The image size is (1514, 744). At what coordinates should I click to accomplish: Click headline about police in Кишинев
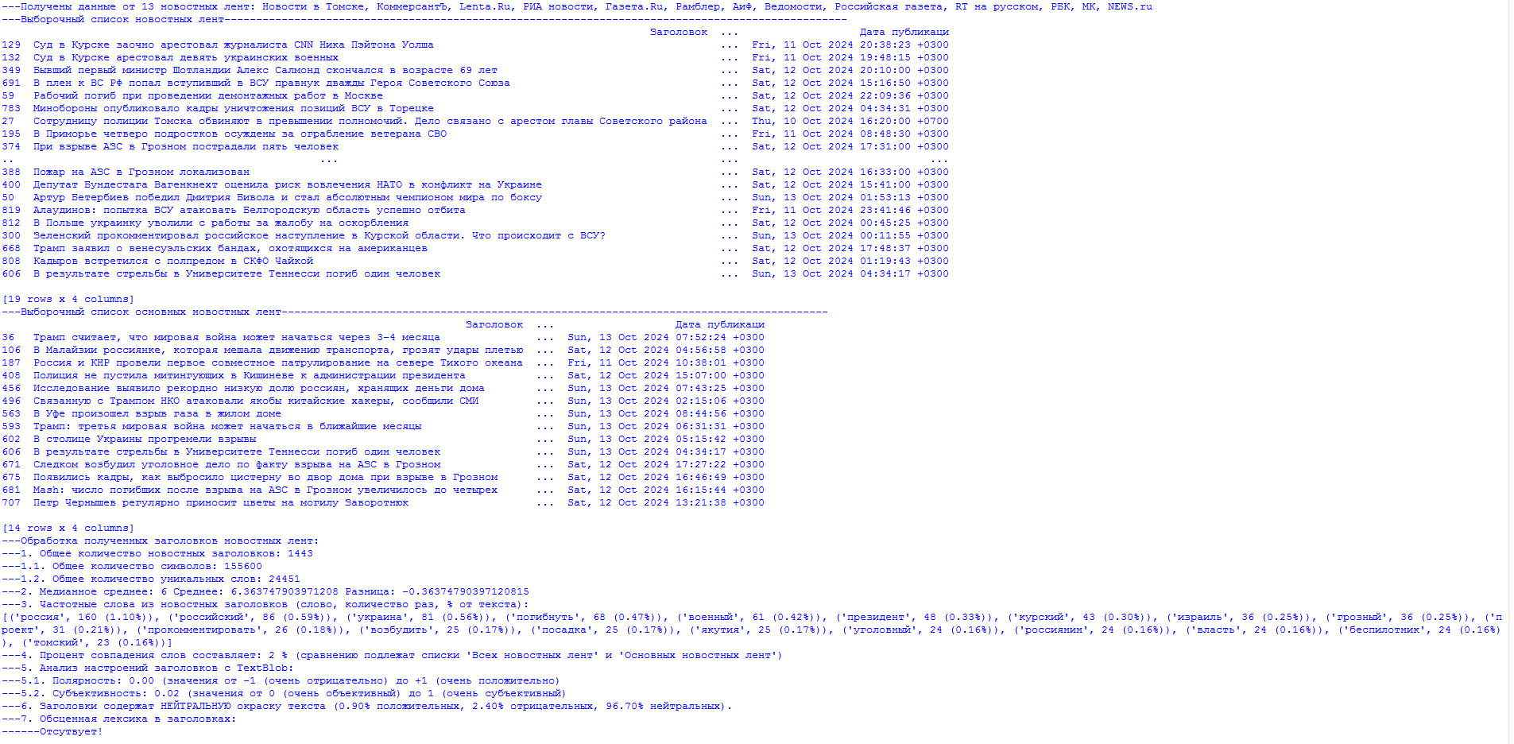point(249,375)
